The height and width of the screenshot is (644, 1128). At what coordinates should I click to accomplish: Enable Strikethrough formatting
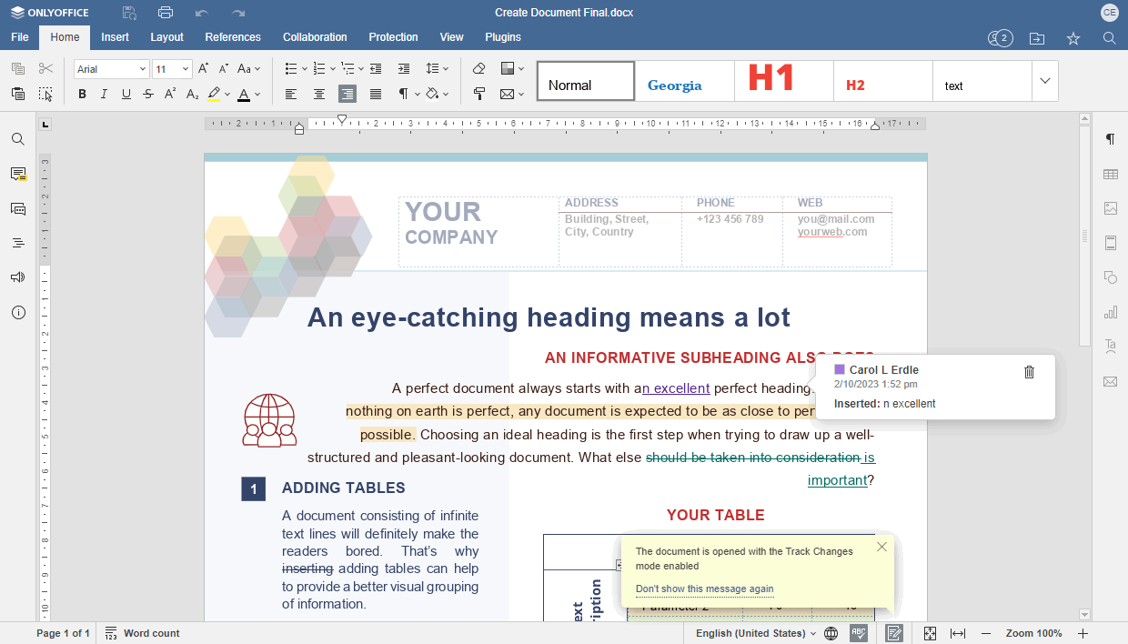tap(147, 94)
